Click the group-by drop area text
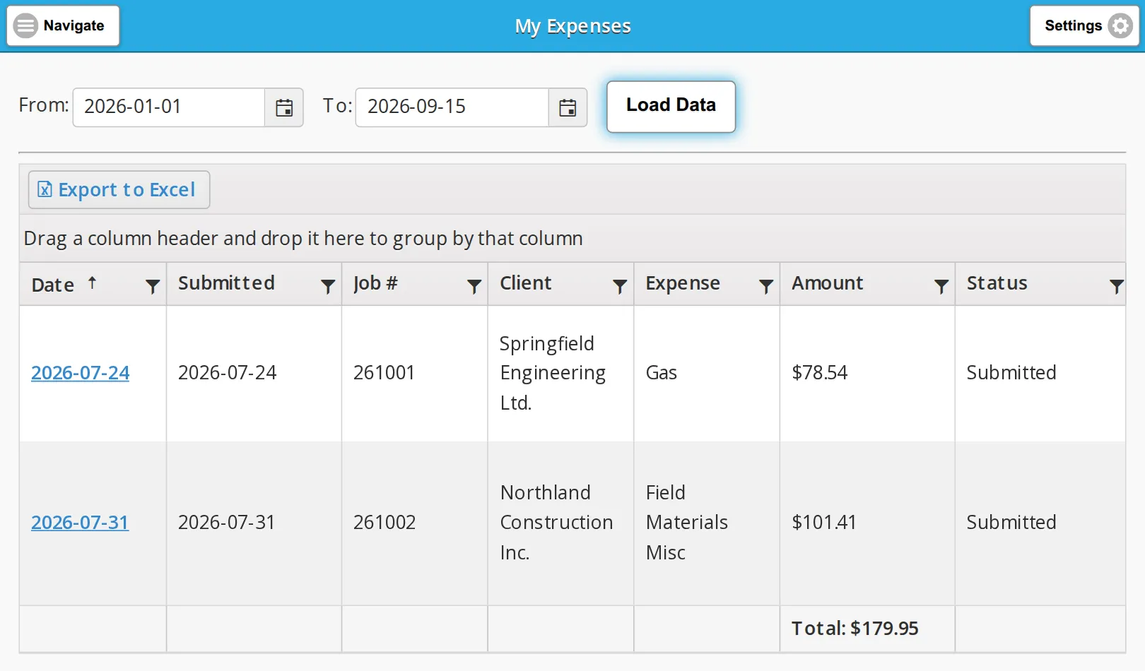This screenshot has width=1145, height=671. tap(303, 239)
